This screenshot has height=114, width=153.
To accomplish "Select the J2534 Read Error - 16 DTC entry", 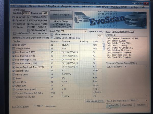I will pos(117,67).
